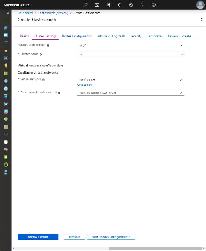Open the directory and subscription filter icon
This screenshot has width=206, height=251.
108,5
